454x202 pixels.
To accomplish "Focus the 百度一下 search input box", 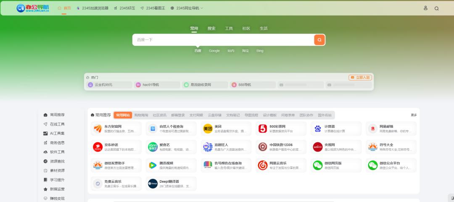I will 223,40.
